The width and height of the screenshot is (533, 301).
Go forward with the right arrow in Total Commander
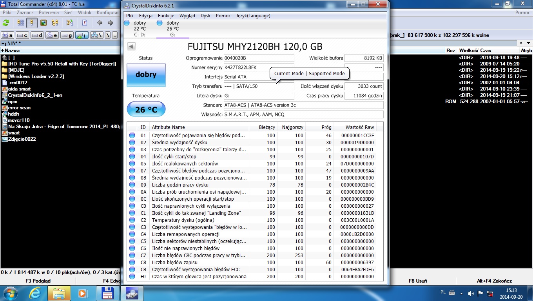(x=111, y=23)
